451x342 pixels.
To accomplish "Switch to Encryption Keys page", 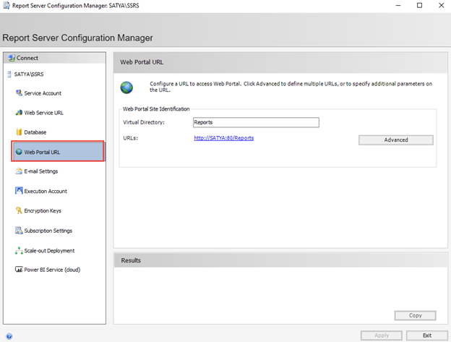I will point(43,211).
